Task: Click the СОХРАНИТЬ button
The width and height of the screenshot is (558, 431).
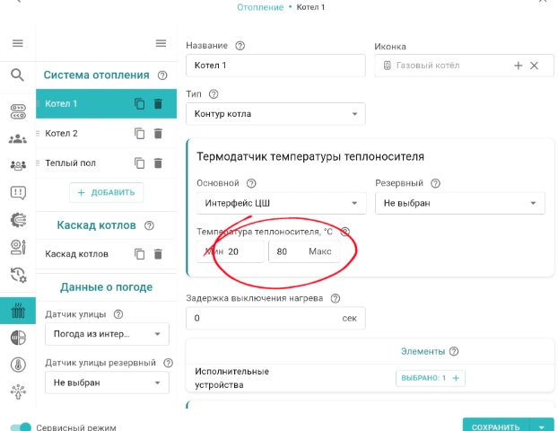Action: [x=495, y=427]
